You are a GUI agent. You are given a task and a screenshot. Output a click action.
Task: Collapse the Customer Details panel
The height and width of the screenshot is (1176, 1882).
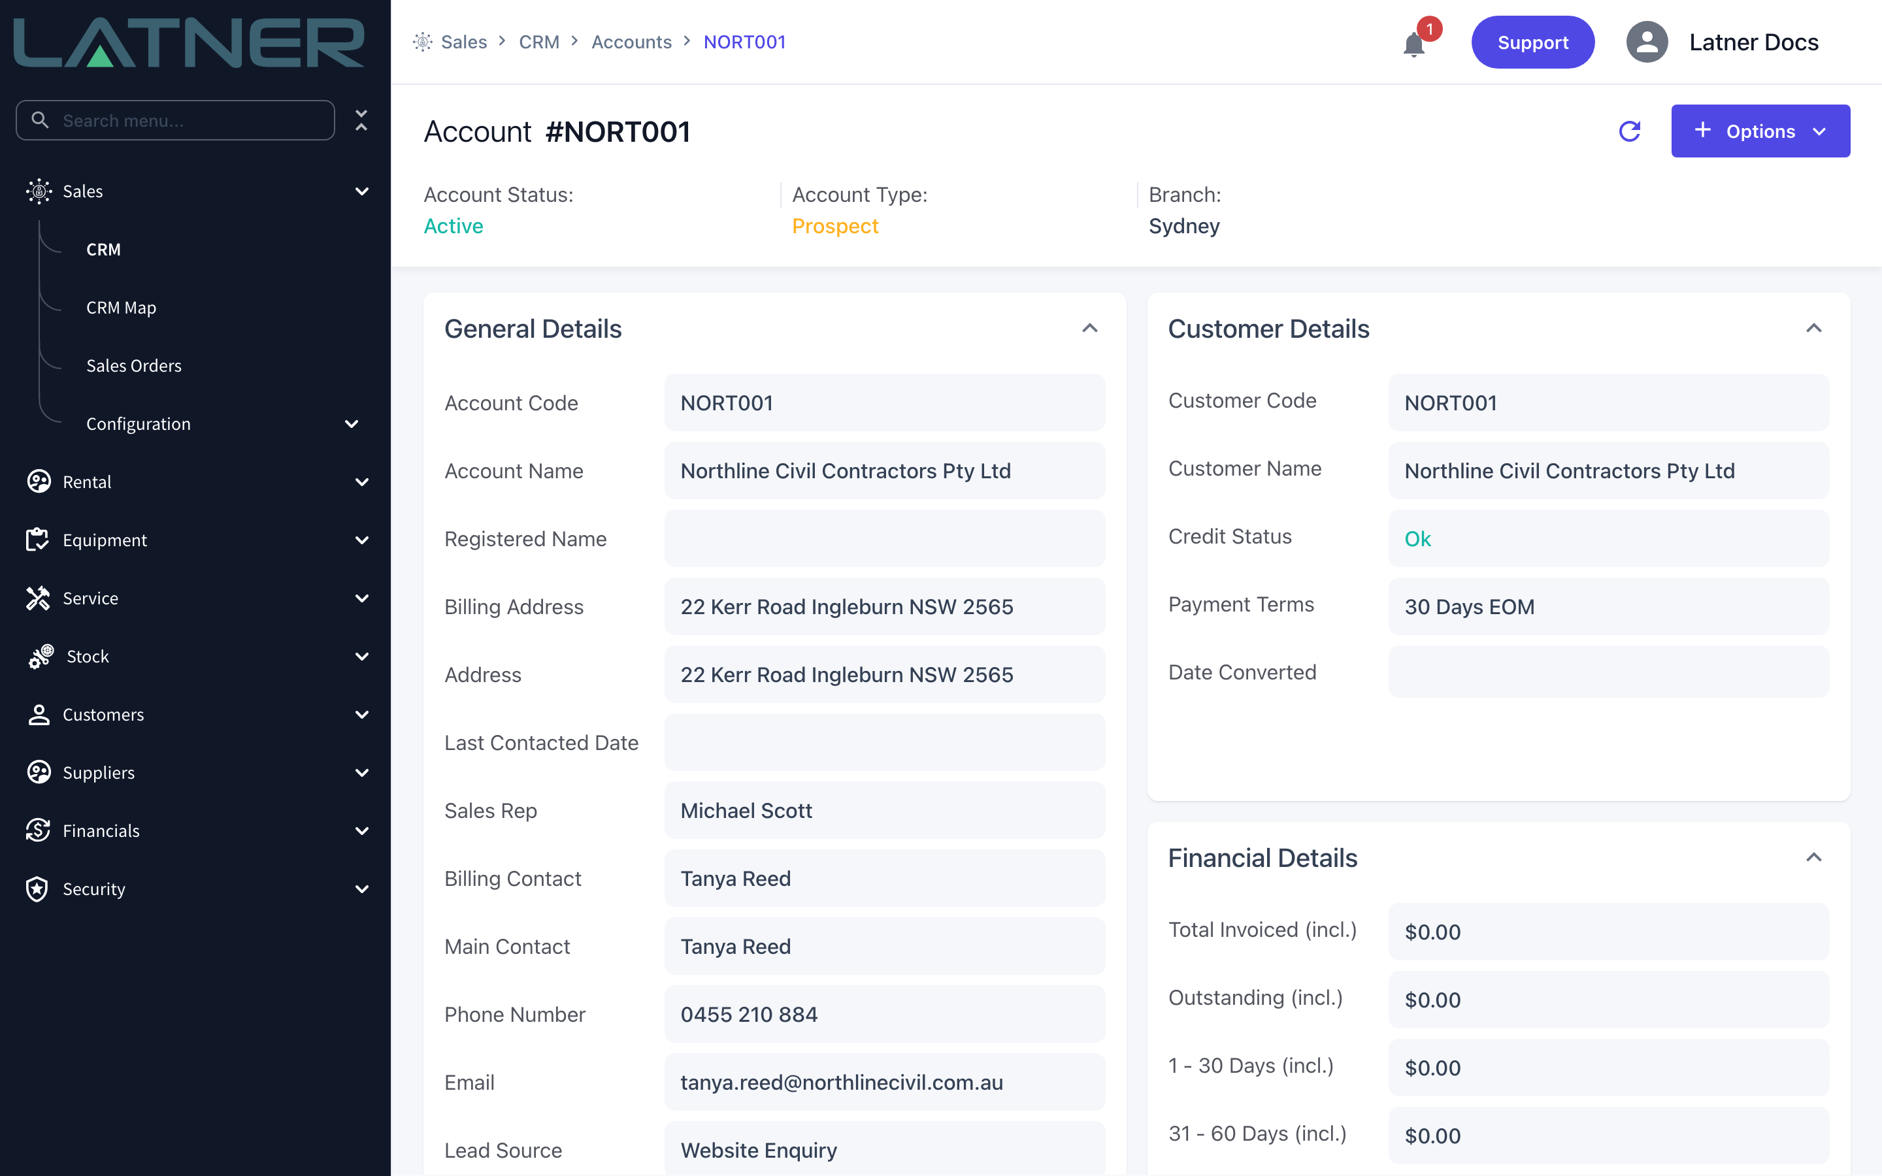1813,328
